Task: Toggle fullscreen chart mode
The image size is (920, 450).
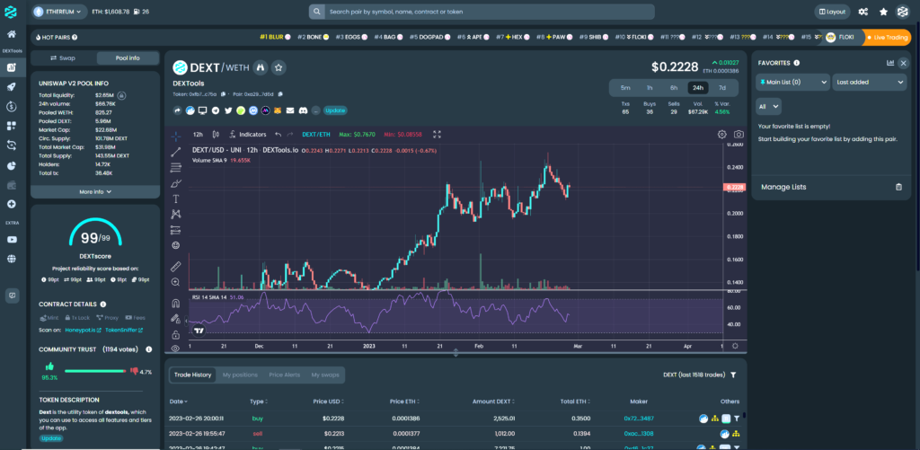Action: click(x=438, y=135)
